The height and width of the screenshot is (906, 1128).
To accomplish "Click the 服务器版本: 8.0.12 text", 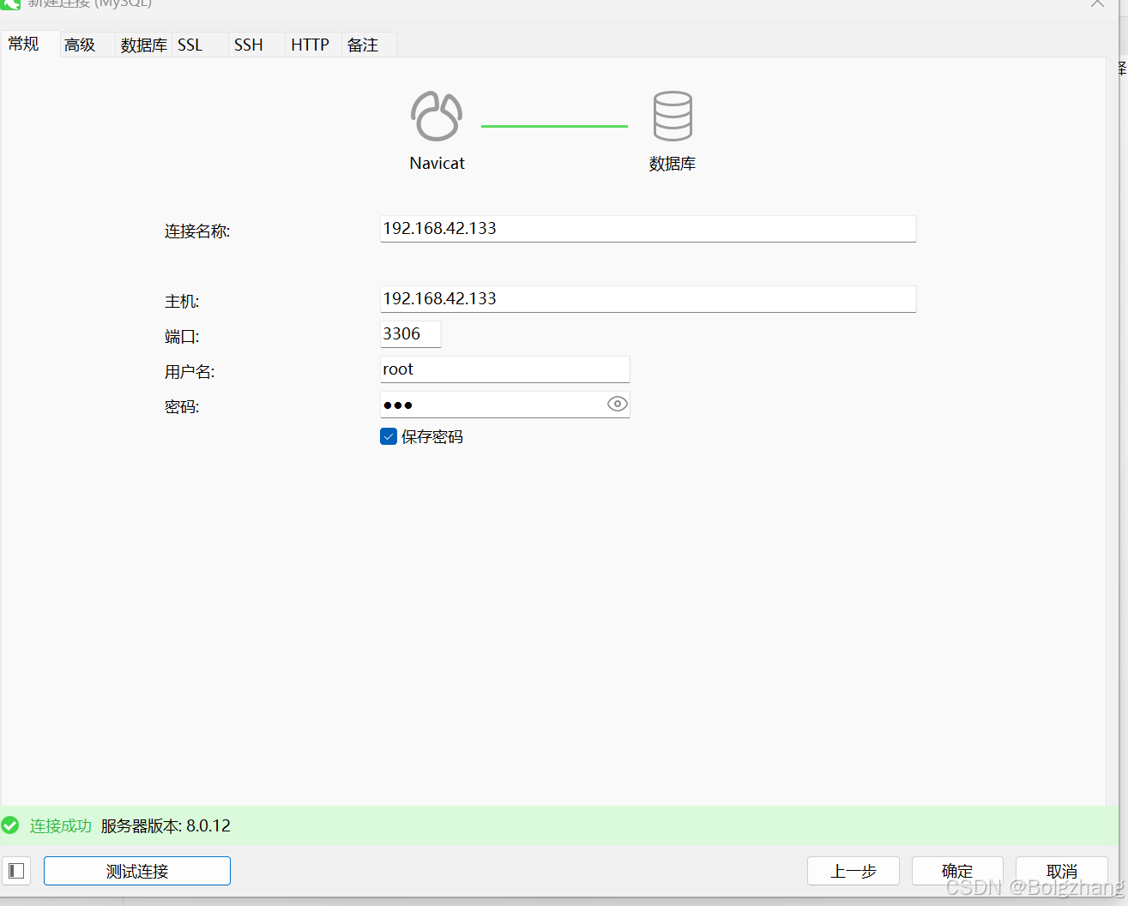I will (x=166, y=825).
